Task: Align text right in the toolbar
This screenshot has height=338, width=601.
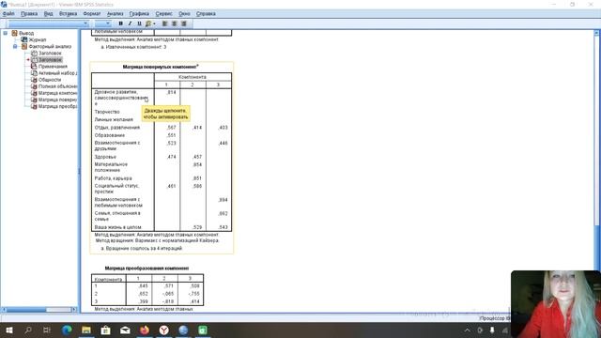Action: tap(184, 23)
